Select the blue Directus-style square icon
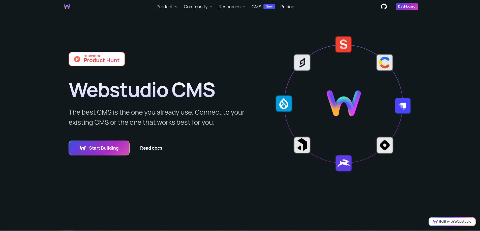The height and width of the screenshot is (231, 480). (x=403, y=106)
